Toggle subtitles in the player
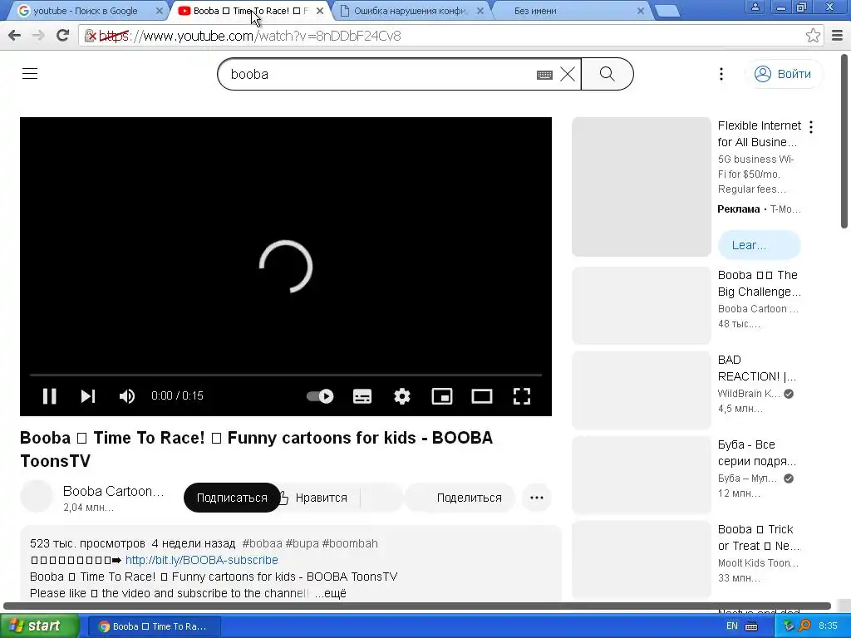Viewport: 851px width, 638px height. [x=362, y=396]
